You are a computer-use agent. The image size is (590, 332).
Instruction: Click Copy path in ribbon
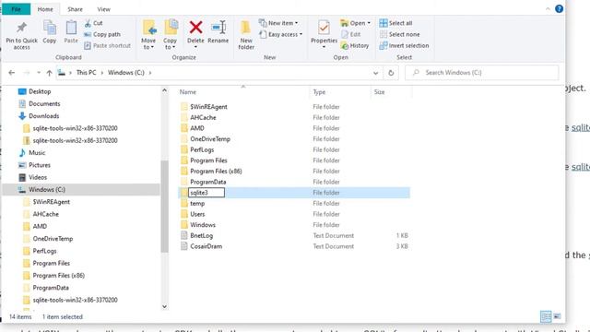[102, 34]
